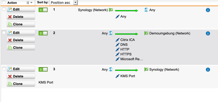Image resolution: width=218 pixels, height=102 pixels.
Task: Click Synology network icon in rule 1 source
Action: (x=111, y=10)
